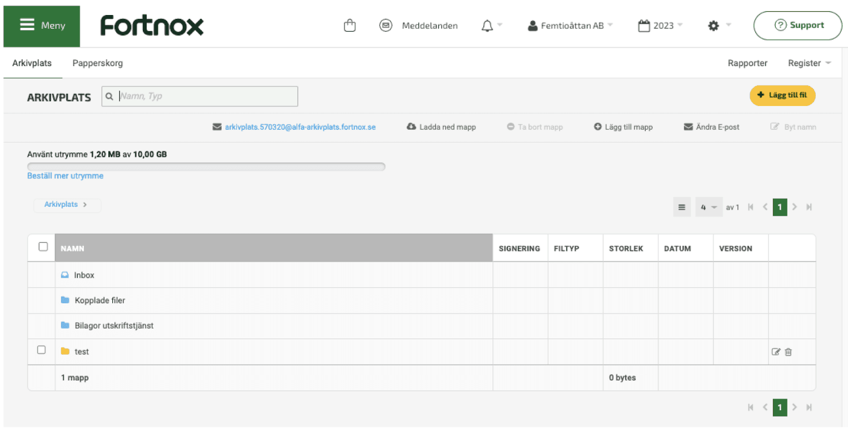Follow the Beställ mer utrymme link

tap(65, 176)
